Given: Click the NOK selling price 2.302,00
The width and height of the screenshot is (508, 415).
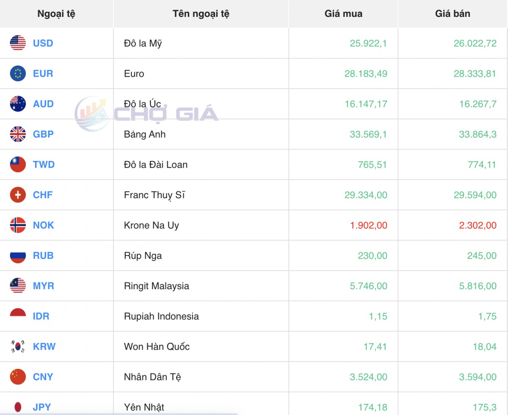Looking at the screenshot, I should (x=478, y=225).
